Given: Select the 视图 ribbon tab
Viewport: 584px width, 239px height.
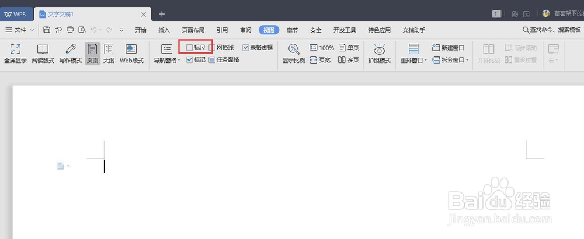Looking at the screenshot, I should [269, 30].
